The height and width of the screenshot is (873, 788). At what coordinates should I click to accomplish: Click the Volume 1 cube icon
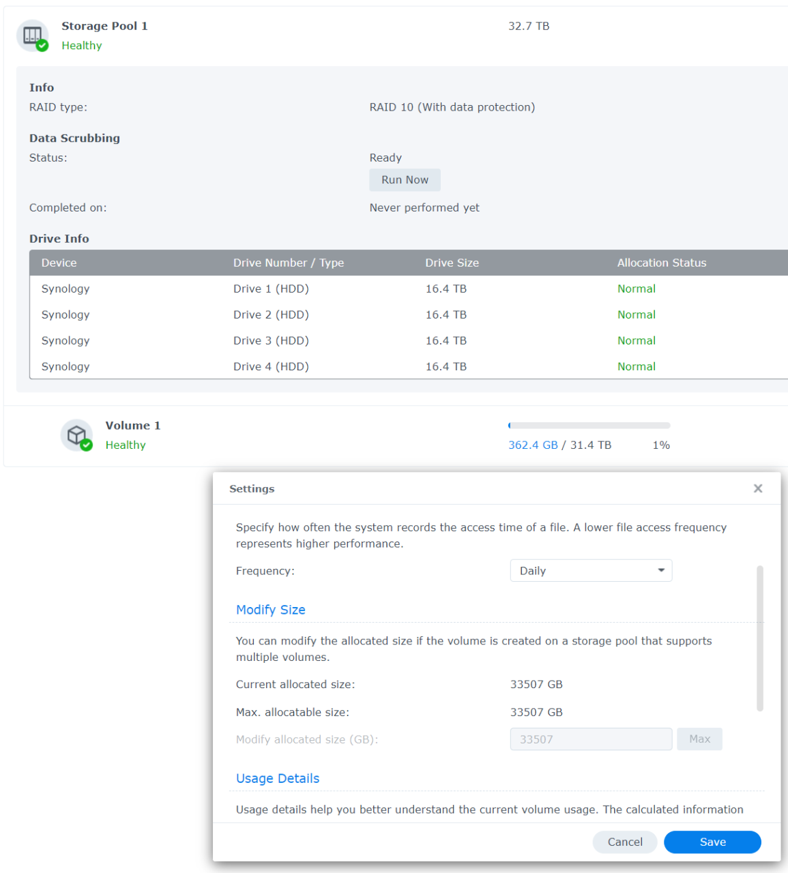[76, 435]
